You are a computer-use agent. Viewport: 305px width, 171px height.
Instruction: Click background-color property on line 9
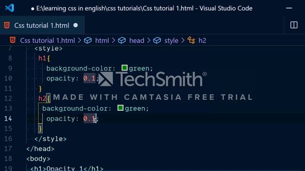pyautogui.click(x=79, y=68)
